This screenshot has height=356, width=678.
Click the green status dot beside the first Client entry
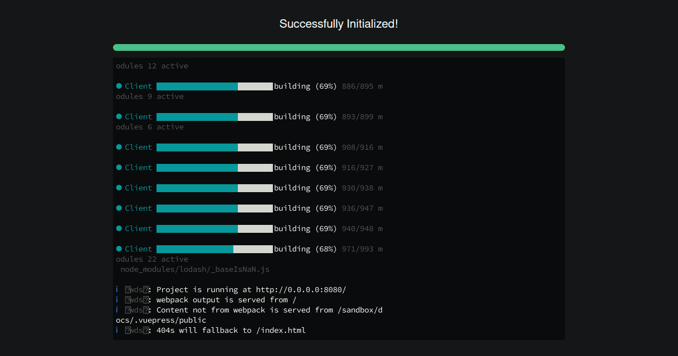tap(119, 86)
